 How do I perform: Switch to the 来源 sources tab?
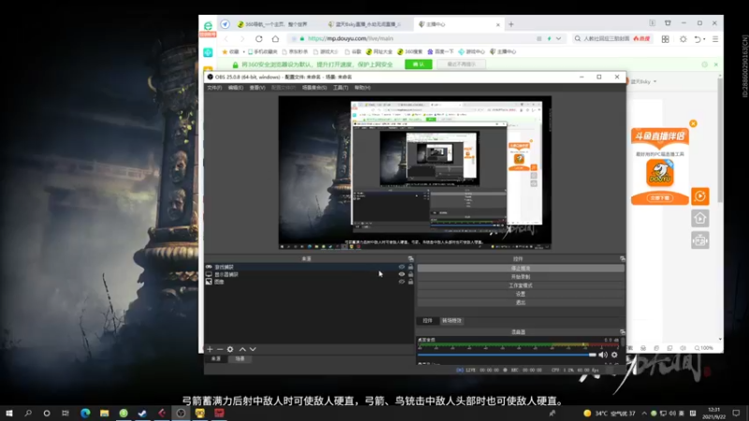click(x=216, y=358)
